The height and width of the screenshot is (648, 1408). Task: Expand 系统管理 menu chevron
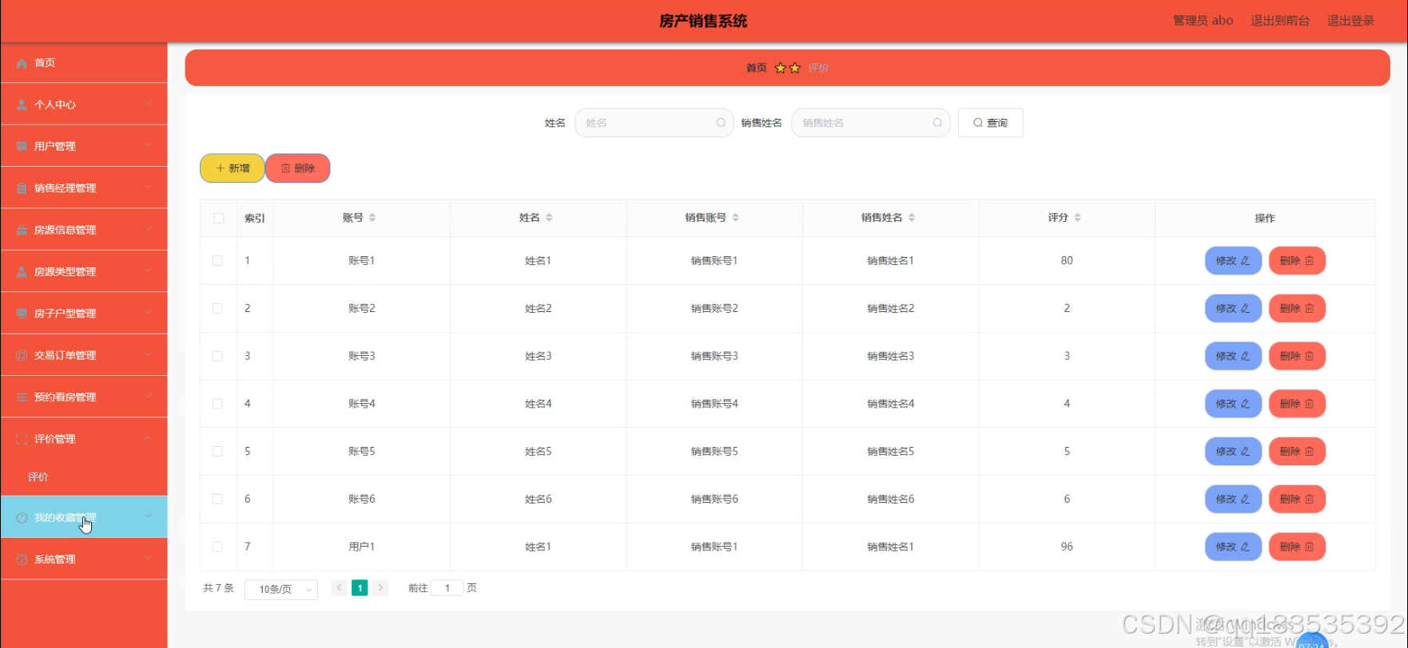[x=148, y=559]
